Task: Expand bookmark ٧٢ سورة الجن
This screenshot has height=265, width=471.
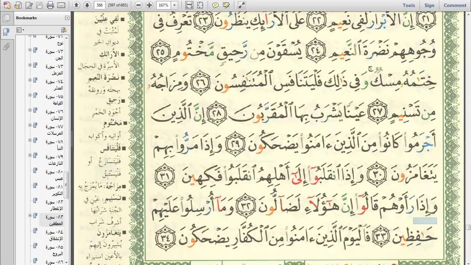Action: point(30,50)
